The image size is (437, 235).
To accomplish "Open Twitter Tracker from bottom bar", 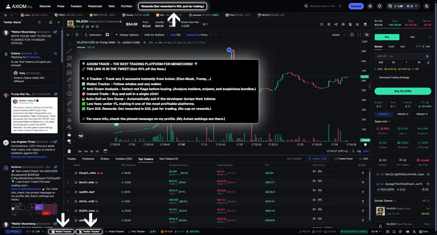I will [89, 231].
